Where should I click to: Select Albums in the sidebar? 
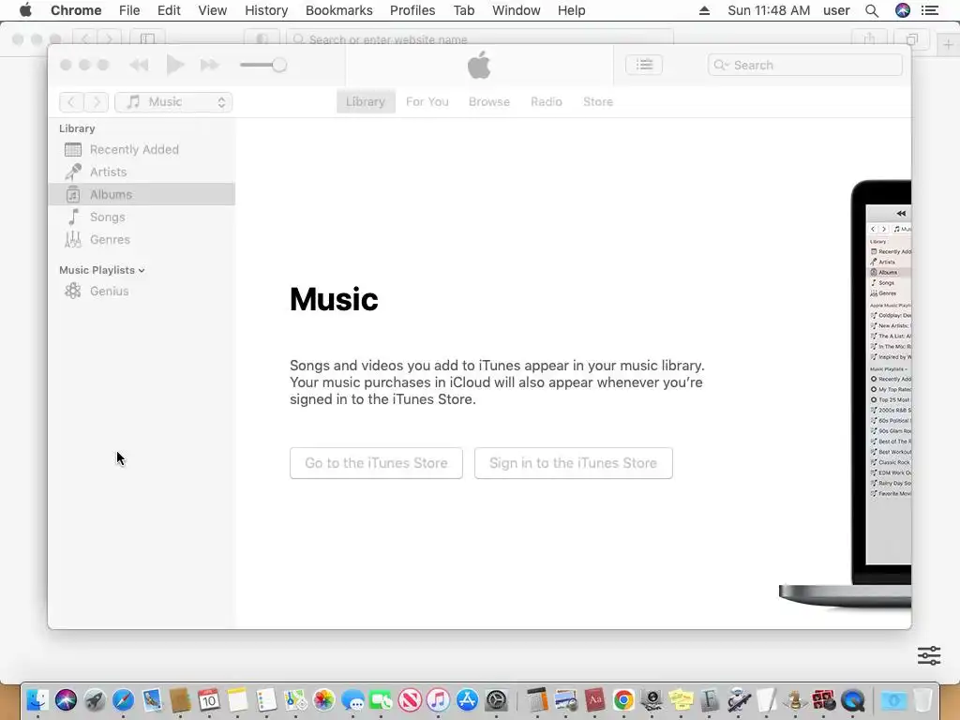pyautogui.click(x=142, y=195)
